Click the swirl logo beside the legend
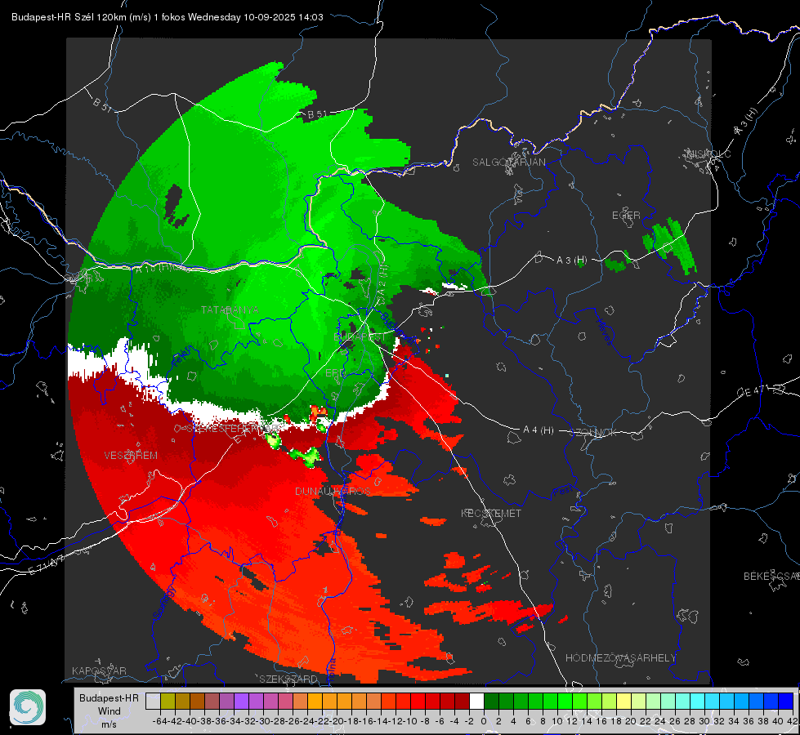The width and height of the screenshot is (800, 735). pyautogui.click(x=28, y=707)
